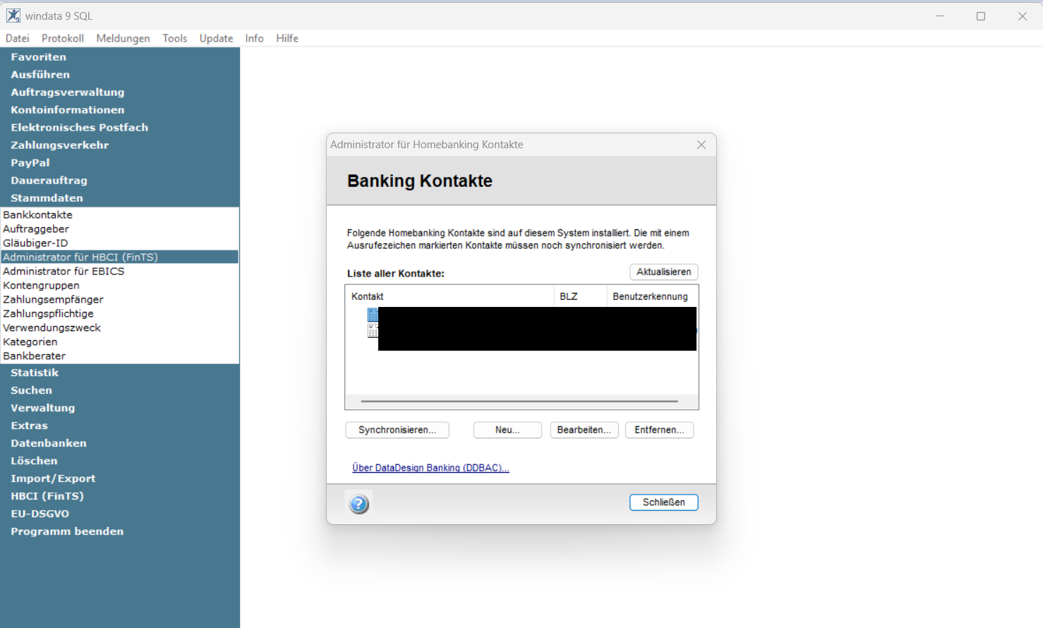Click the contact list's horizontal scrollbar

[x=519, y=401]
